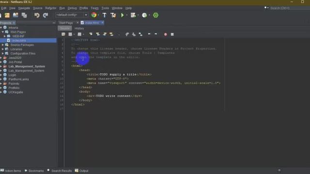The height and width of the screenshot is (174, 310).
Task: Redo the last undone edit
Action: pyautogui.click(x=46, y=15)
